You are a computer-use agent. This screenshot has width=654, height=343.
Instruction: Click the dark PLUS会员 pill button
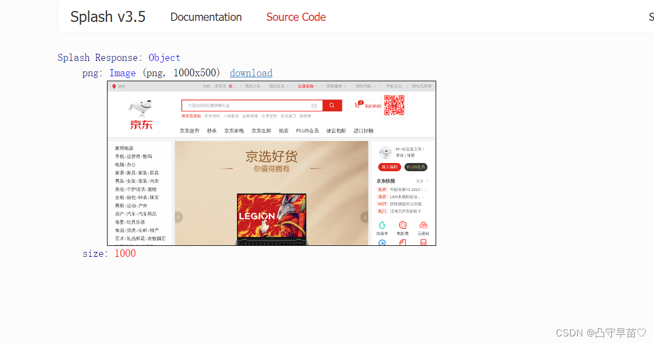[416, 167]
